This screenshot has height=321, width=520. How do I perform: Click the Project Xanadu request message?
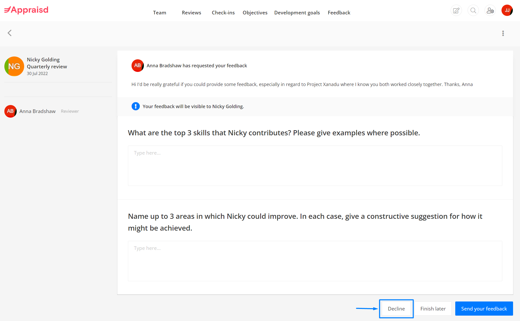302,84
